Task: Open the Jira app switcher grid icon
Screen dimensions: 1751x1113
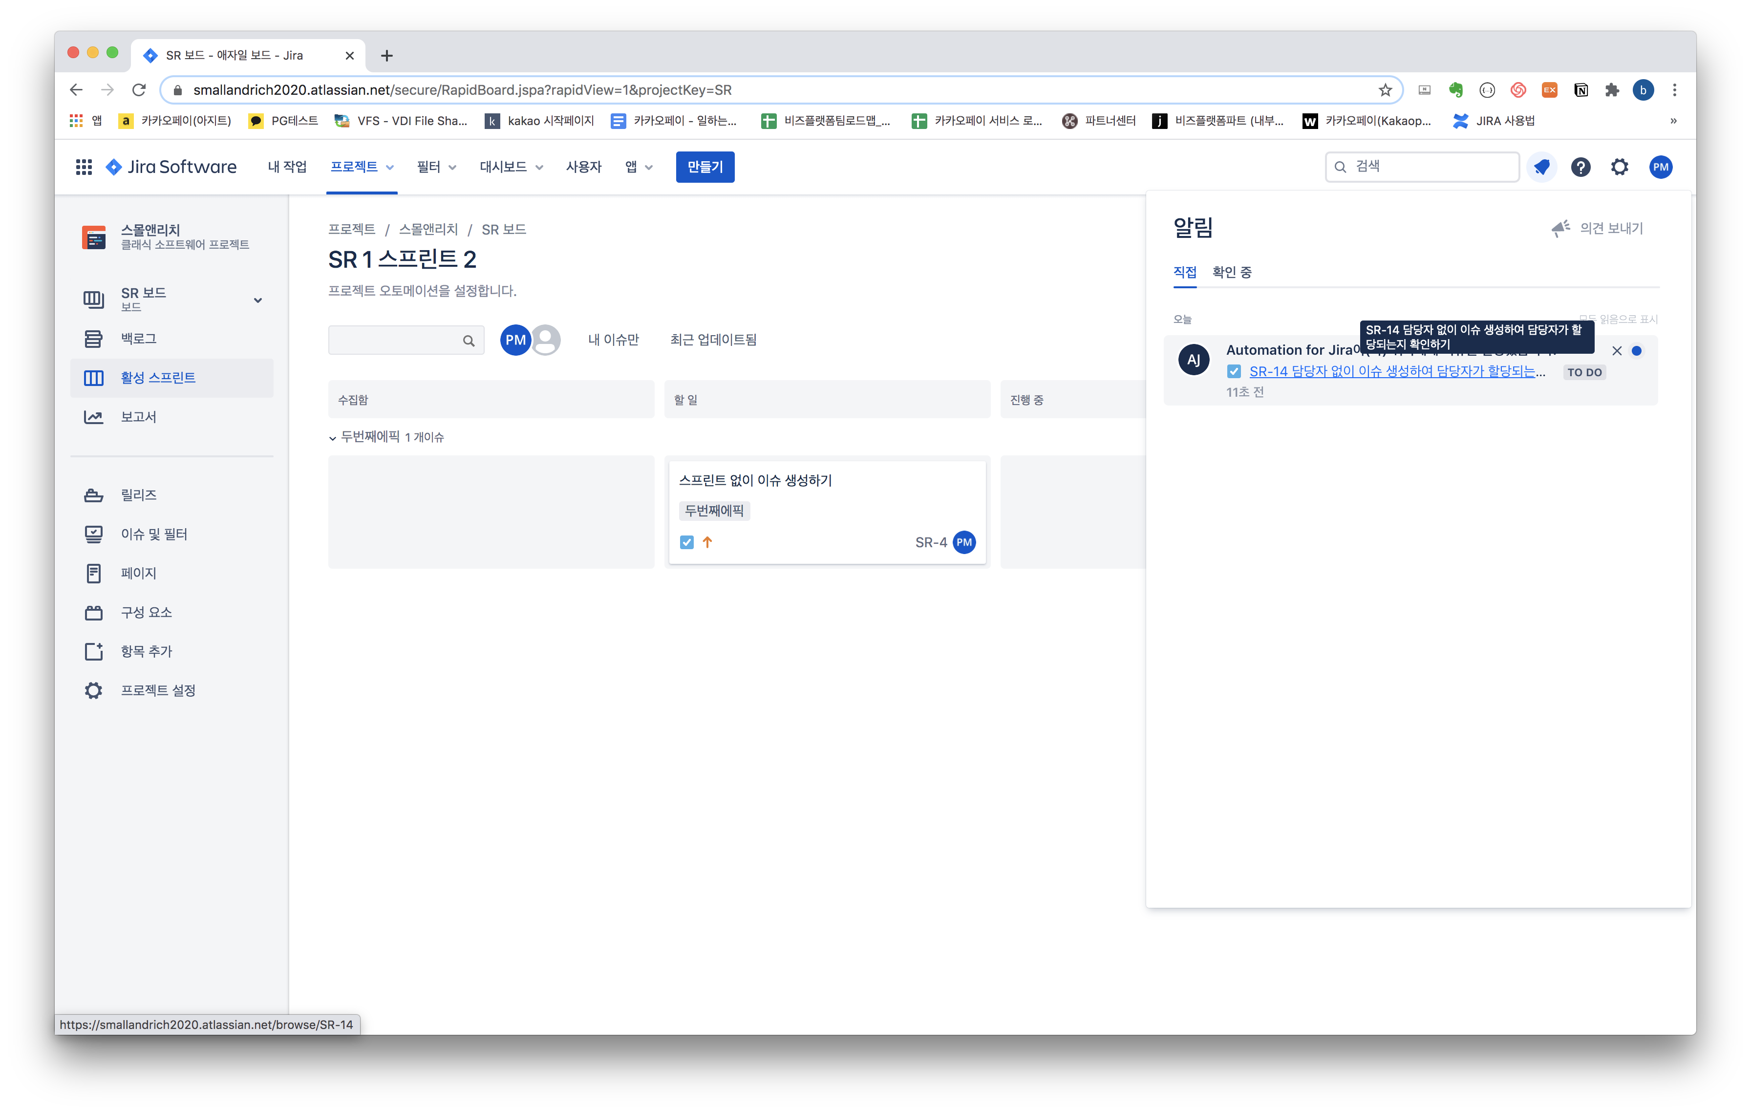Action: (x=84, y=167)
